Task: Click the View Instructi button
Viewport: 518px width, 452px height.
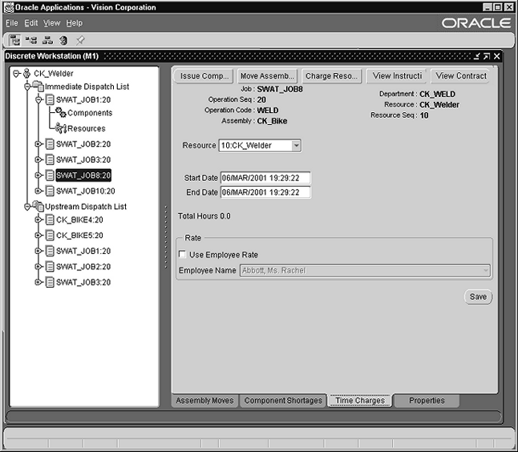Action: [x=397, y=76]
